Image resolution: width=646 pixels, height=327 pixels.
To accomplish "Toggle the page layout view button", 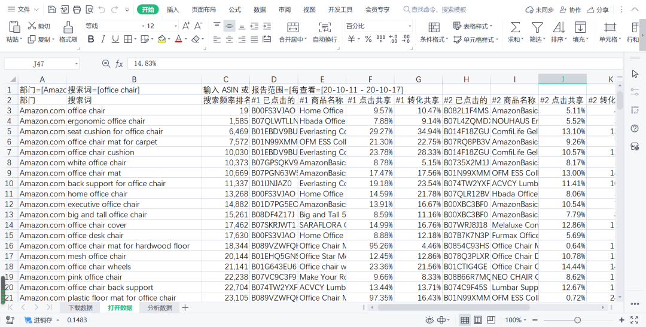I will 478,320.
